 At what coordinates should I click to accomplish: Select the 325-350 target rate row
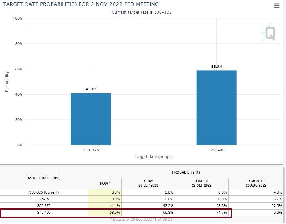(142, 199)
